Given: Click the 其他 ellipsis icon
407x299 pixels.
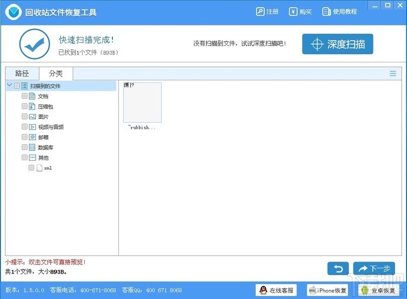Looking at the screenshot, I should (33, 157).
